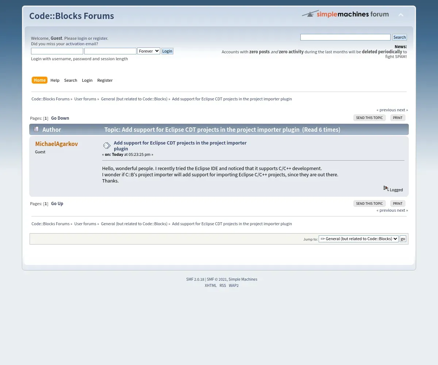The width and height of the screenshot is (438, 365).
Task: Open the Login menu item
Action: click(87, 80)
